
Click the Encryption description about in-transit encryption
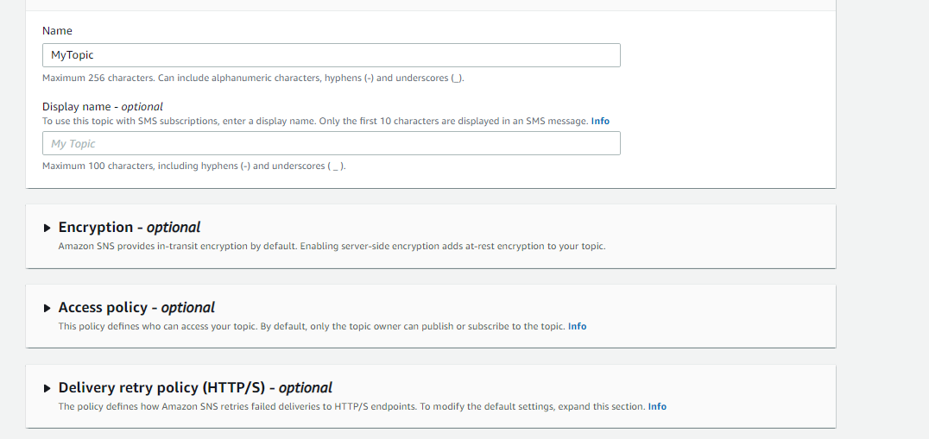tap(332, 246)
